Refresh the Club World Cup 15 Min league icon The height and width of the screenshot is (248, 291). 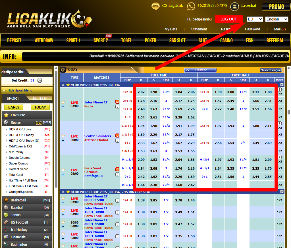282,191
